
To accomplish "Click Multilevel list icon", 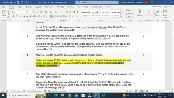I will 61,12.
